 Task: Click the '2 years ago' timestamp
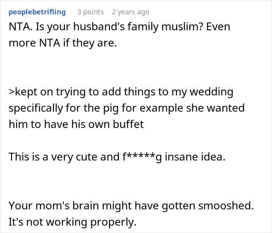[131, 12]
